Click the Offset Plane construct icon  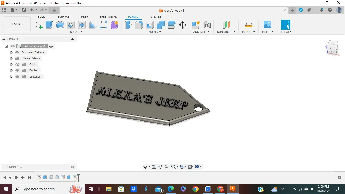point(226,25)
